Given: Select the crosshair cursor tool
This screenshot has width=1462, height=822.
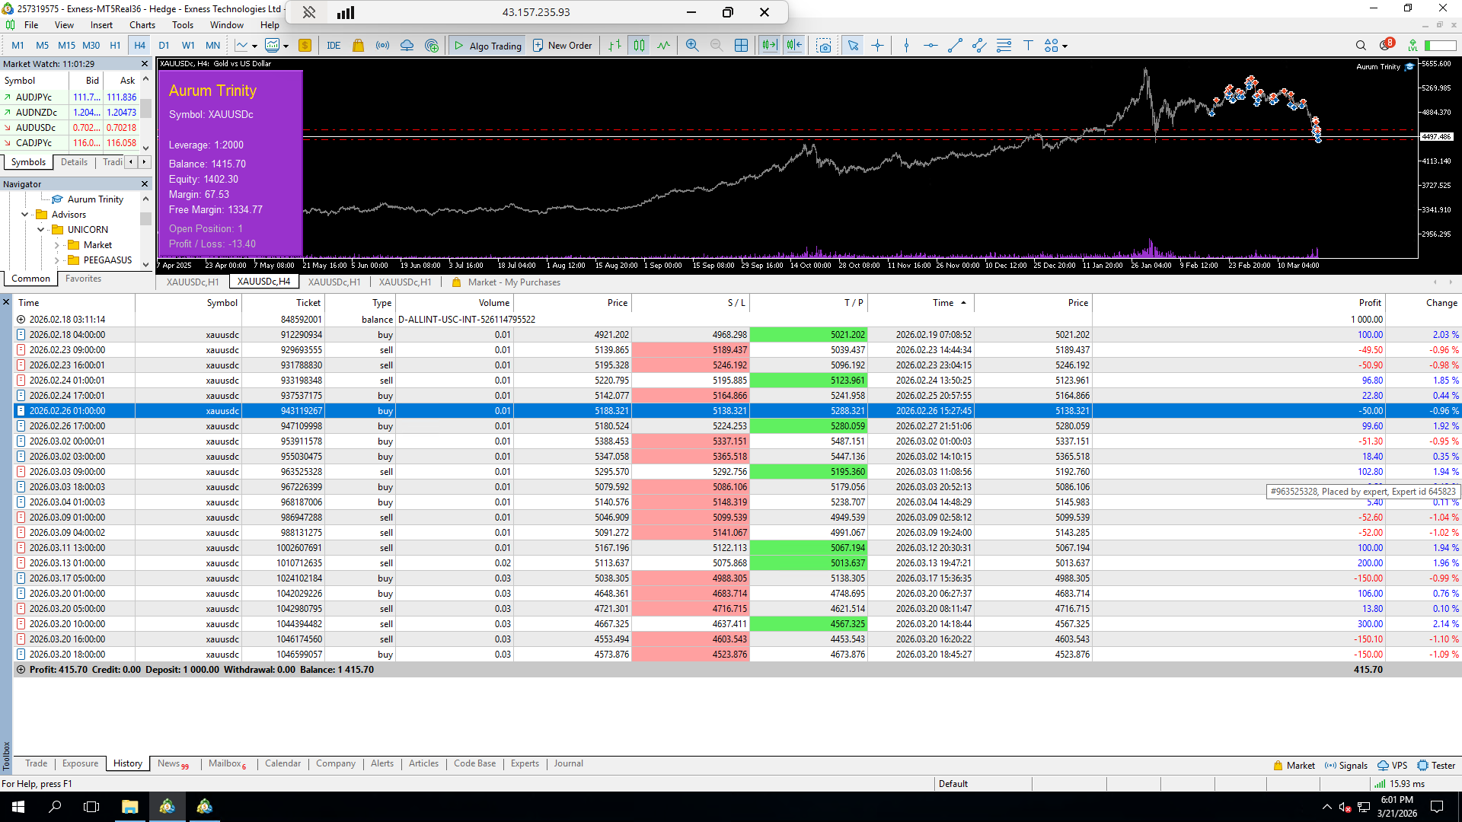Looking at the screenshot, I should (x=877, y=46).
